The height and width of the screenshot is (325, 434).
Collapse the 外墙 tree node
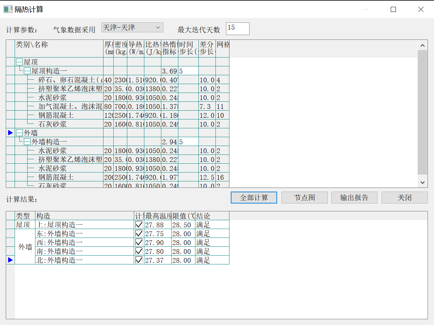click(x=19, y=133)
